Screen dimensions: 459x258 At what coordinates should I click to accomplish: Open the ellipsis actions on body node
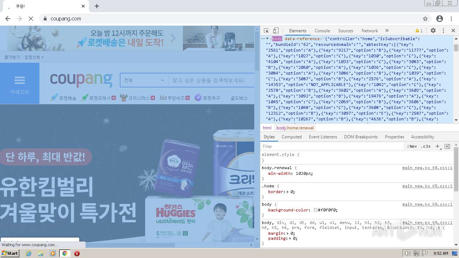(x=263, y=39)
